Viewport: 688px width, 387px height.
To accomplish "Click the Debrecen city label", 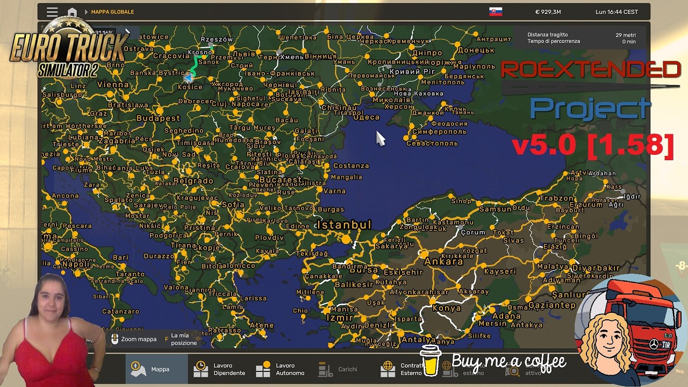I will click(196, 101).
